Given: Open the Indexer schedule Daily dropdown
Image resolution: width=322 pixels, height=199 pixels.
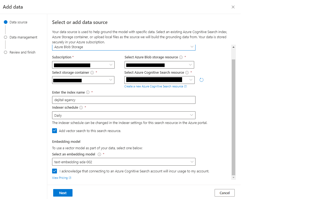Looking at the screenshot, I should 124,115.
